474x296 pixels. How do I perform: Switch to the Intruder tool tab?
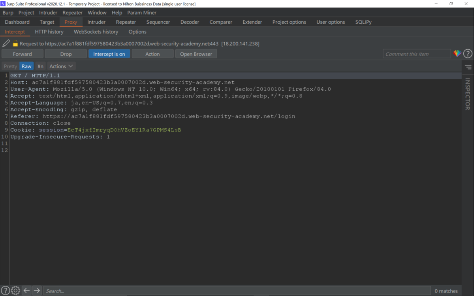click(x=96, y=22)
